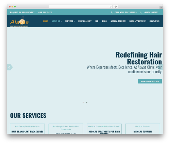Viewport: 170px width, 144px height.
Task: Open a new browser tab with plus
Action: click(x=161, y=7)
